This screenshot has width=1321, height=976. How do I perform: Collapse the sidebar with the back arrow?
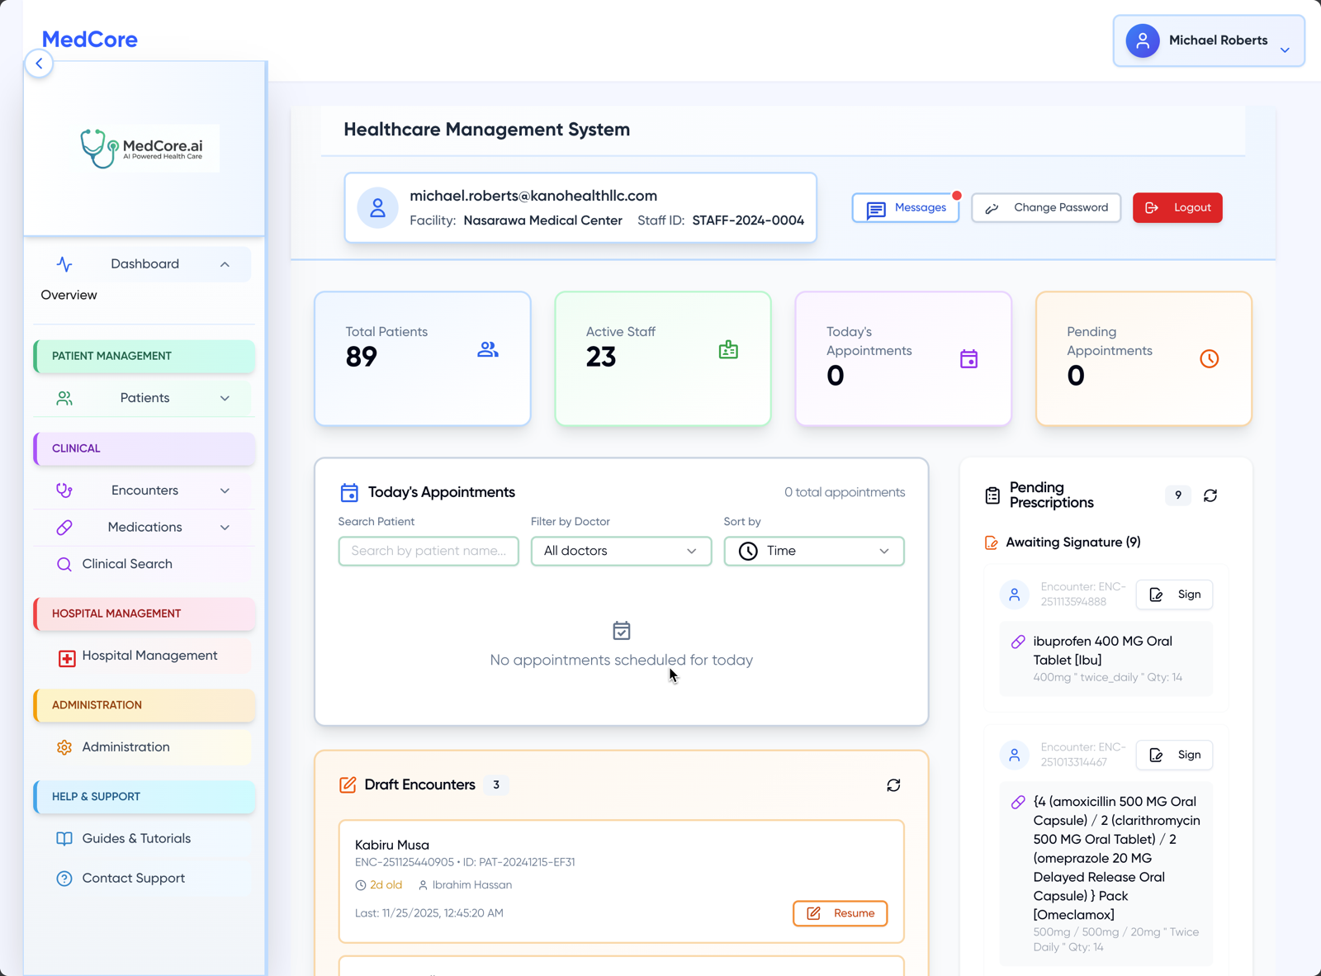[39, 63]
